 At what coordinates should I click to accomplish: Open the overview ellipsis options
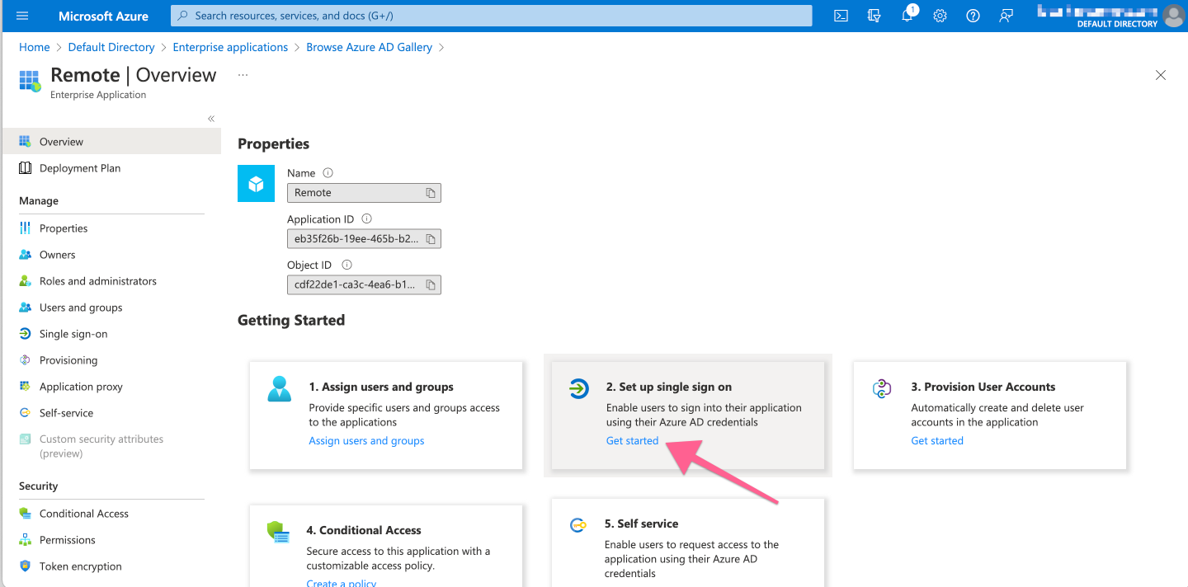(243, 75)
